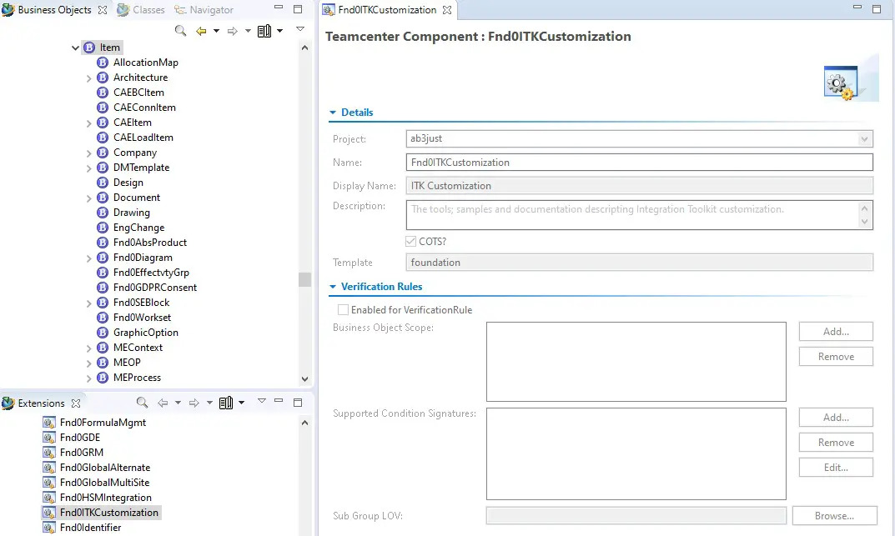
Task: Select CAELoadItem in the Business Objects tree
Action: coord(143,138)
